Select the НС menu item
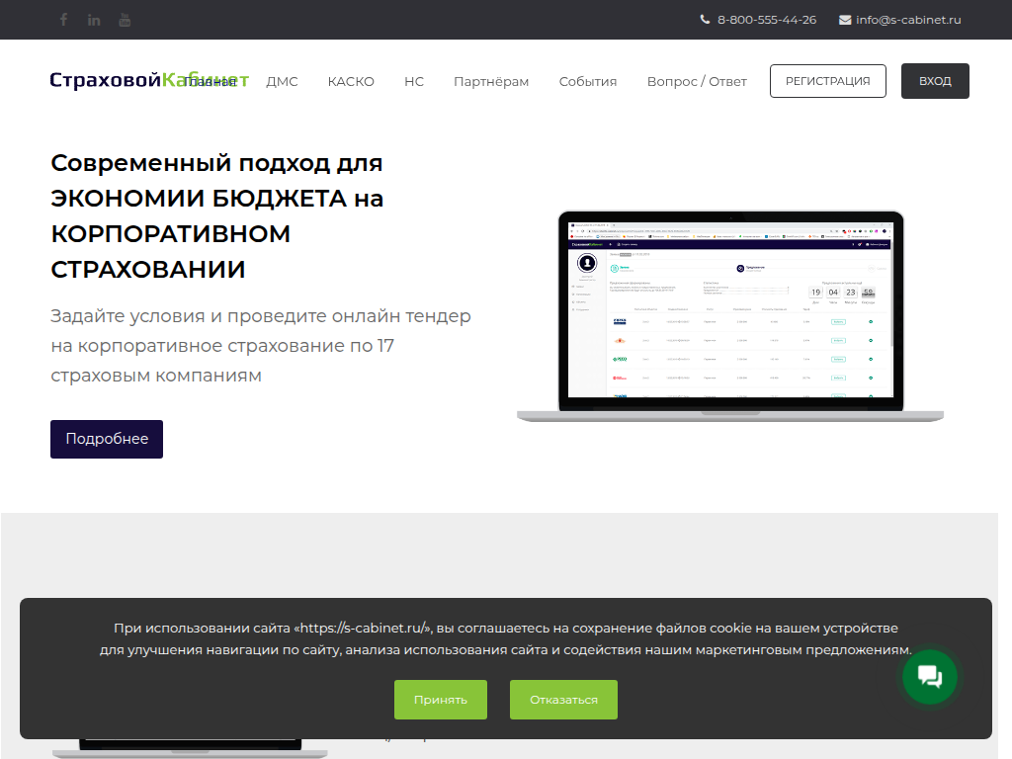Image resolution: width=1012 pixels, height=759 pixels. pos(414,82)
